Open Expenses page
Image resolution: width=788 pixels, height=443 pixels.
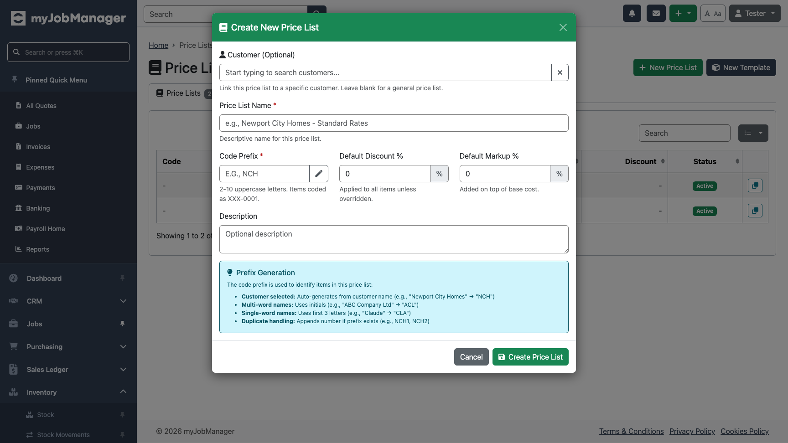coord(40,167)
